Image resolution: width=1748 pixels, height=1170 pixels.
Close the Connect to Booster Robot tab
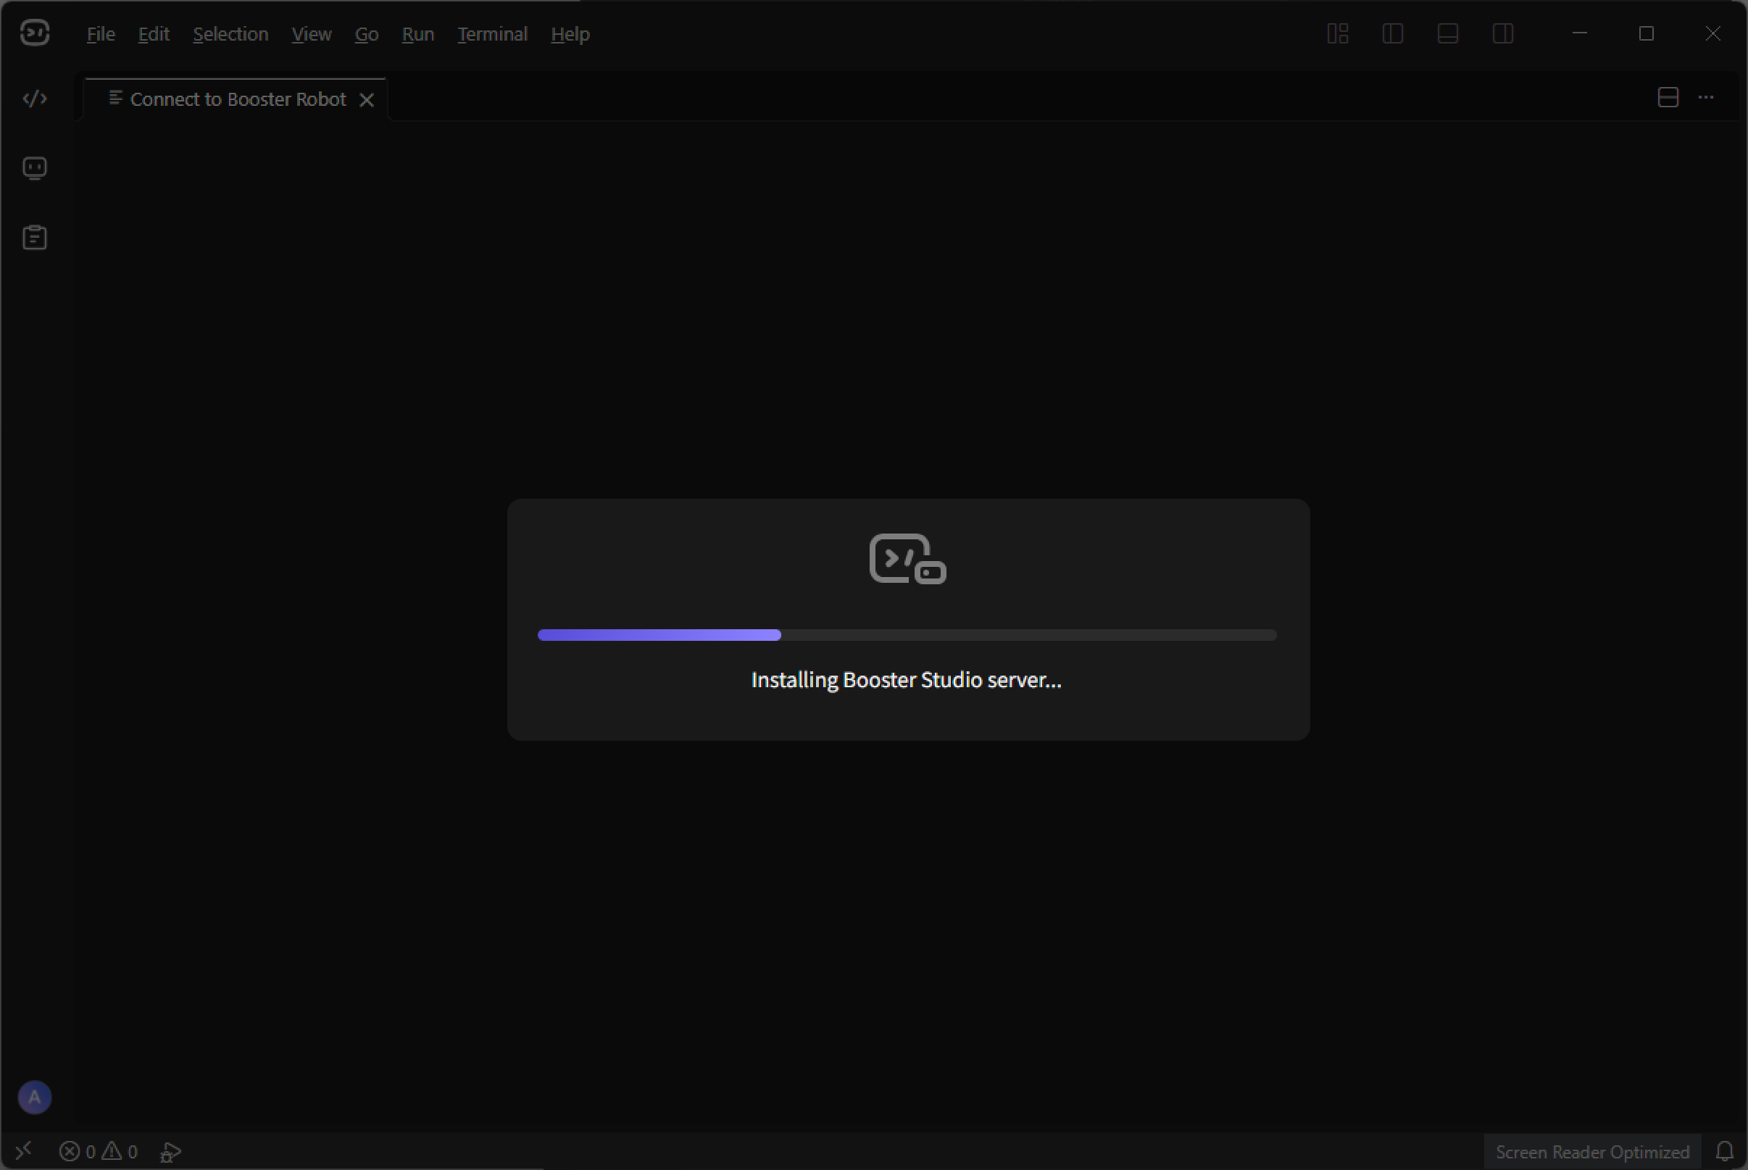(x=366, y=100)
